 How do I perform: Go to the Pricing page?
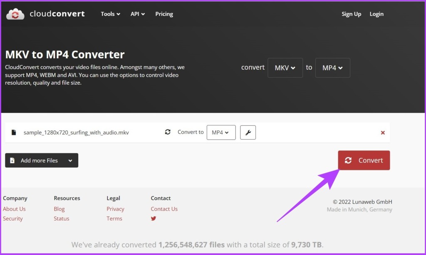tap(164, 14)
